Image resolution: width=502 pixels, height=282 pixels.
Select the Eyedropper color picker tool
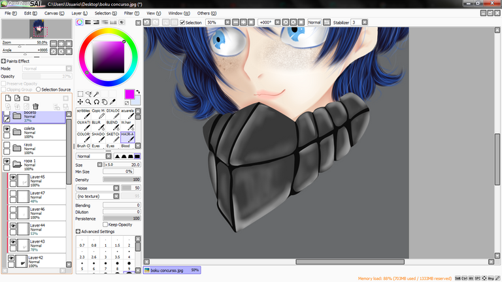click(x=112, y=102)
